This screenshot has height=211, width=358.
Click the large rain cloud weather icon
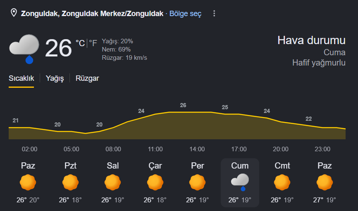pos(24,49)
